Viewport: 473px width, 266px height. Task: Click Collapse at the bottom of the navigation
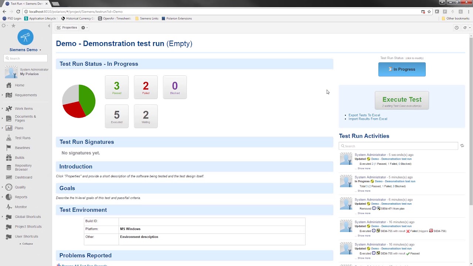click(26, 244)
